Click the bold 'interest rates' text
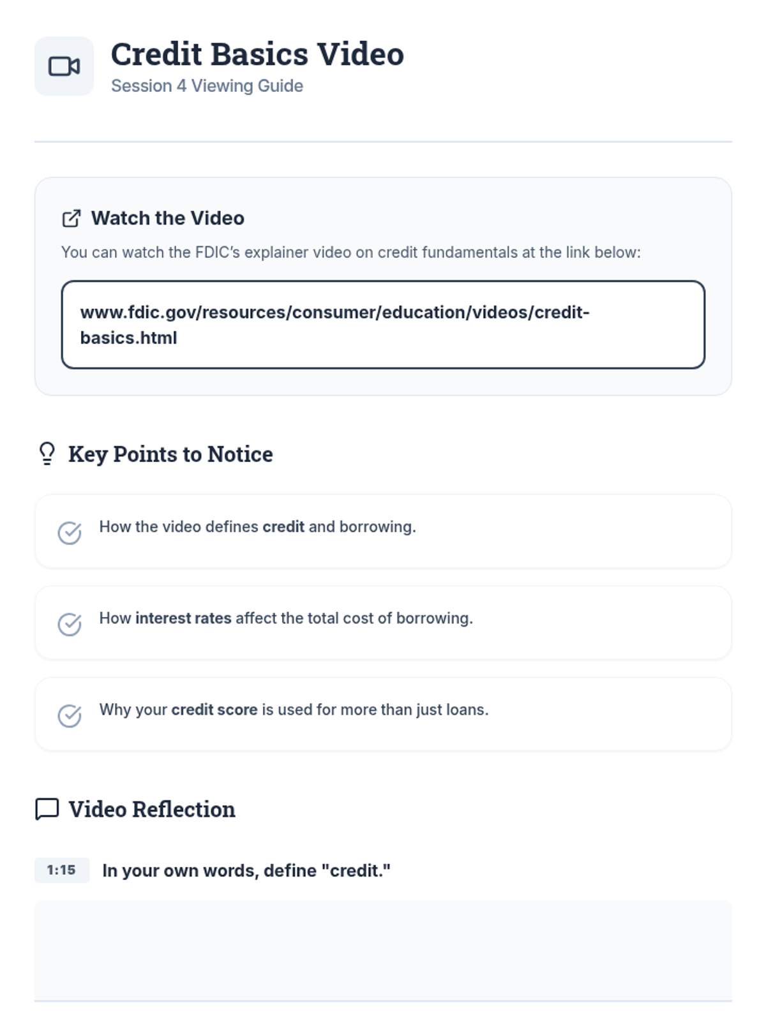 183,618
